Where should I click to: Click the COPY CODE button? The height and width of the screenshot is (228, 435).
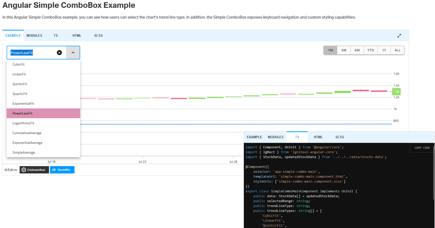[422, 148]
